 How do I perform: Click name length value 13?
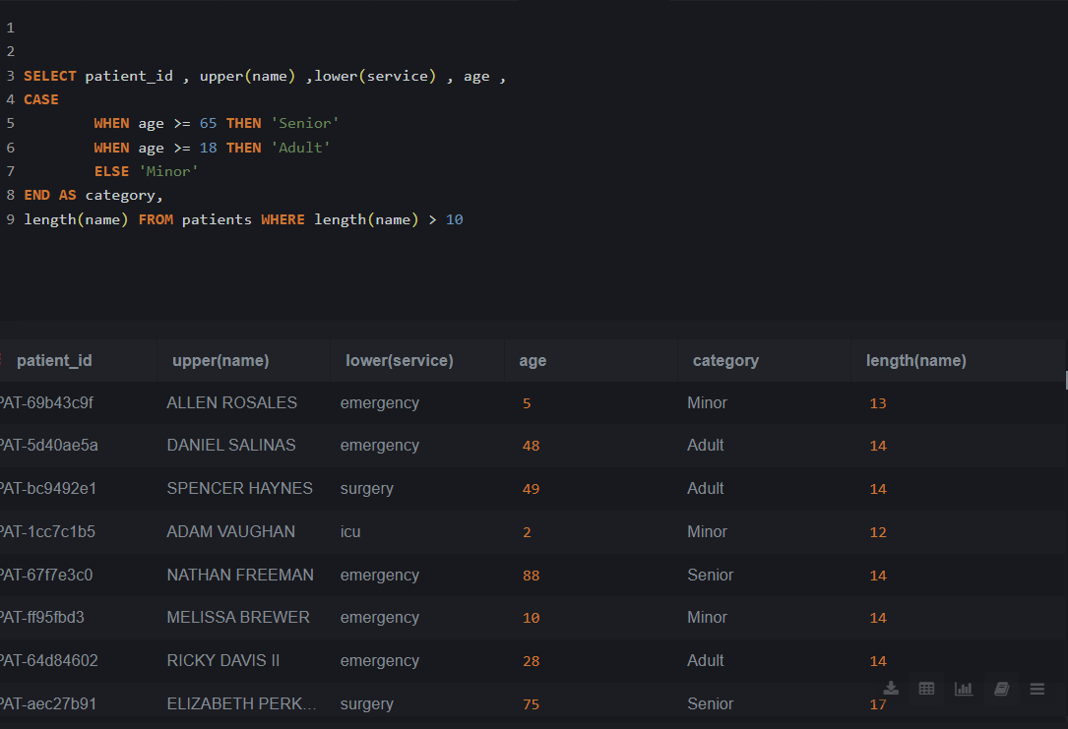pyautogui.click(x=878, y=403)
